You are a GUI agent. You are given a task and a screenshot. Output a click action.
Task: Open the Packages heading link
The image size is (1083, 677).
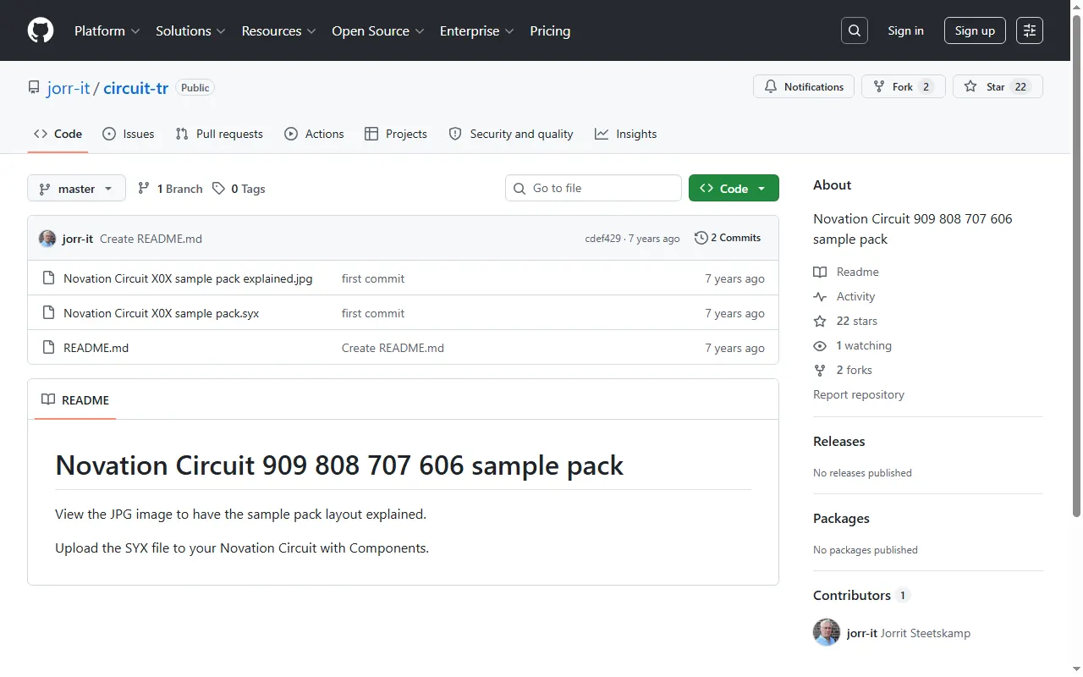(841, 518)
